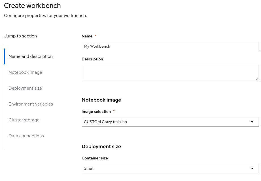
Task: Click the Description box resize handle
Action: click(257, 78)
